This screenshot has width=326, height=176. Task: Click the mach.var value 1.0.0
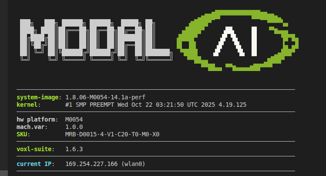click(x=74, y=127)
